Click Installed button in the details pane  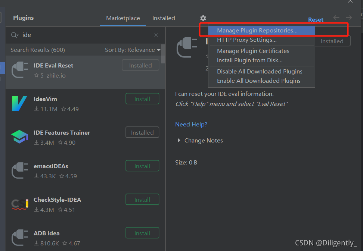point(332,41)
